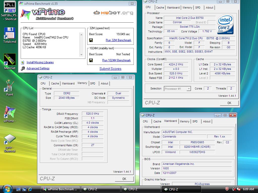Image resolution: width=258 pixels, height=193 pixels.
Task: Click the 19.049 sec best score
Action: click(x=123, y=34)
